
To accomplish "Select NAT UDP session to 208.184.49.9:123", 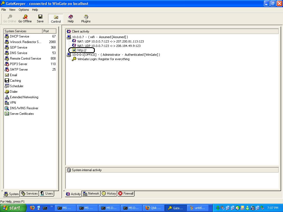I will tap(109, 46).
